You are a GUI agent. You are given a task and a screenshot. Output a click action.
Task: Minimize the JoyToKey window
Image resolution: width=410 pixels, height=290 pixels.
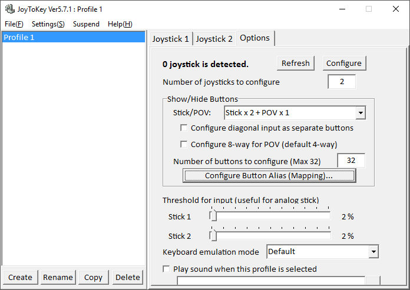(x=342, y=9)
